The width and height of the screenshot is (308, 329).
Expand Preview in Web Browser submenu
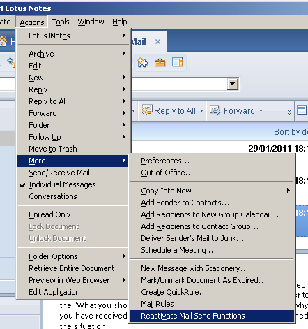point(72,280)
